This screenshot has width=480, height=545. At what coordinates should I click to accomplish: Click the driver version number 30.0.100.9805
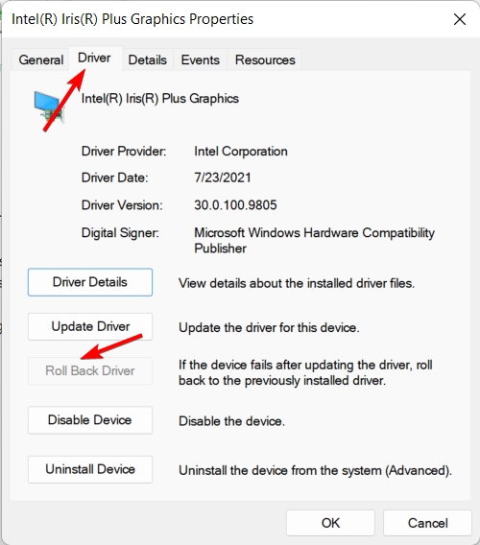[235, 205]
